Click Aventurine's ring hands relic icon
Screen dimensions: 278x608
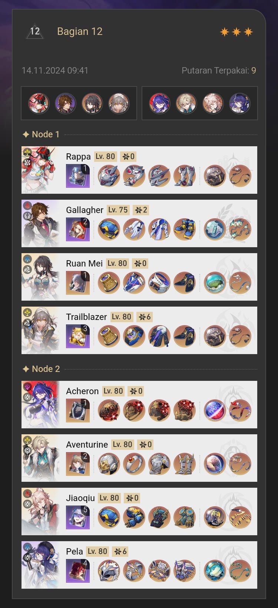click(x=134, y=464)
